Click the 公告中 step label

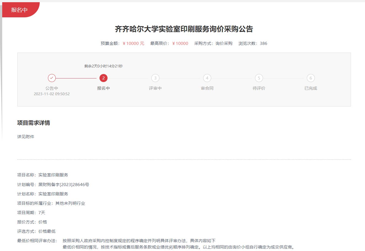pos(52,88)
